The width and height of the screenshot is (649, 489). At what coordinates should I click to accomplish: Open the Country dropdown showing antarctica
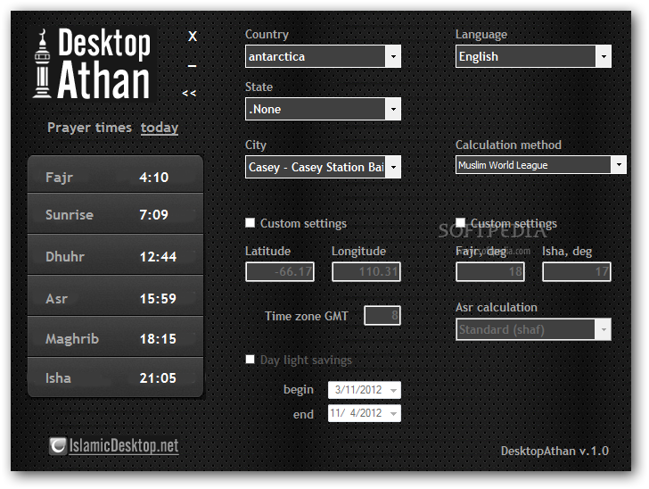pyautogui.click(x=323, y=56)
